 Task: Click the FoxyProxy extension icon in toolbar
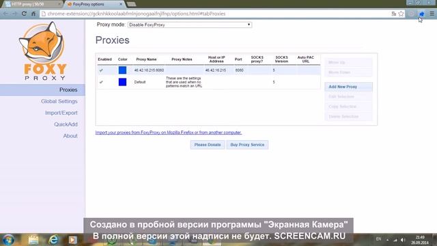point(421,14)
